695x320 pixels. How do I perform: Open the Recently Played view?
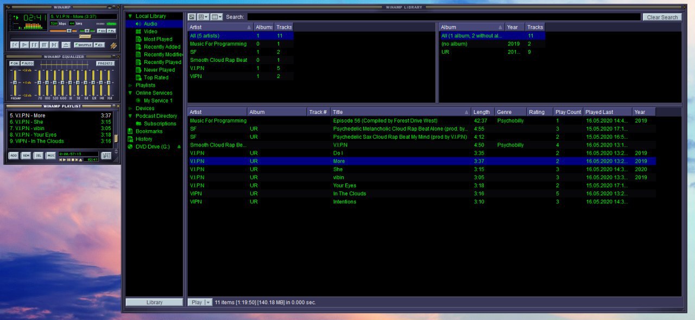[155, 62]
